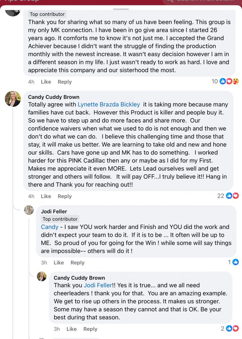This screenshot has height=339, width=242.
Task: Reply to Candy Cuddy Brown's PINK Cadillac comment
Action: [x=65, y=196]
